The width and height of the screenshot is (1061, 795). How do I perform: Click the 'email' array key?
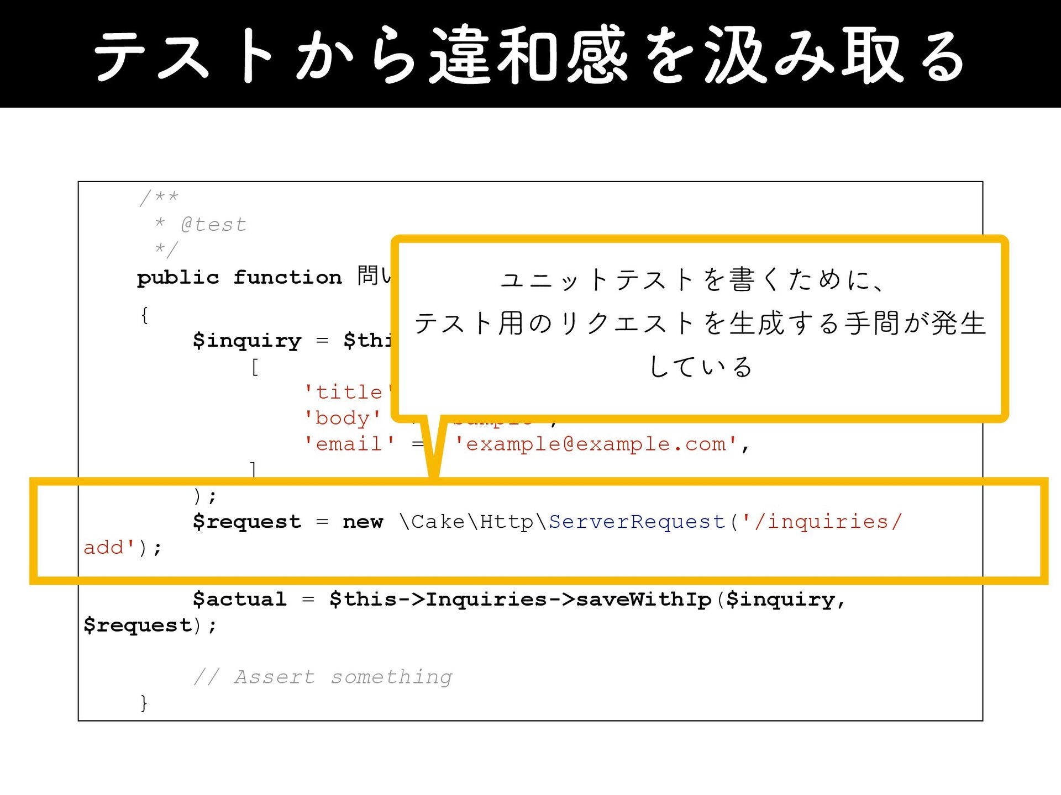coord(349,444)
